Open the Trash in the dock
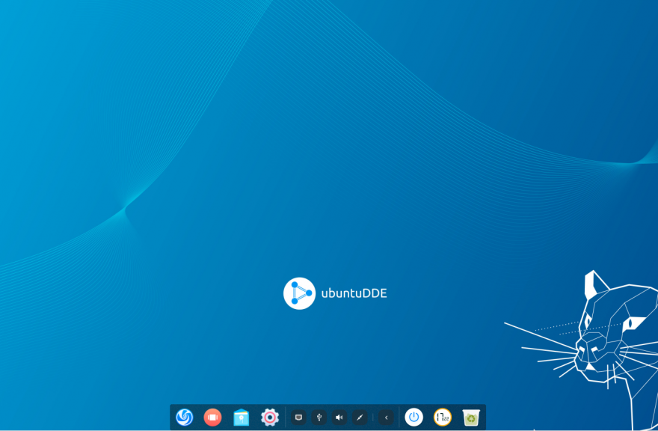The width and height of the screenshot is (658, 431). (x=471, y=417)
